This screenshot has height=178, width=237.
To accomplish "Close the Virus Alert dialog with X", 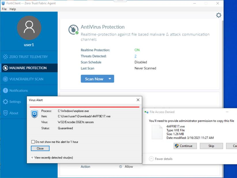I will click(x=138, y=100).
